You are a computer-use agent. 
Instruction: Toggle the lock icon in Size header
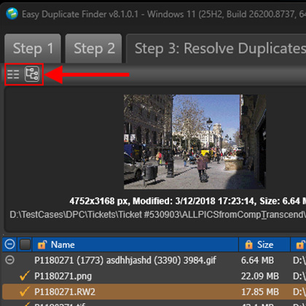pyautogui.click(x=248, y=245)
